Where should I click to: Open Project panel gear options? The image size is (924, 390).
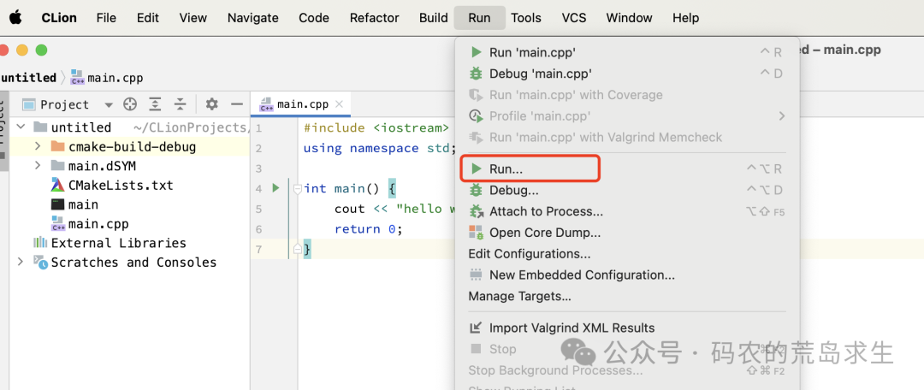[x=211, y=105]
